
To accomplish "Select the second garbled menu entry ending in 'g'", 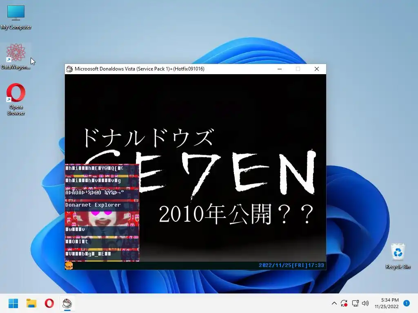I will pos(102,181).
